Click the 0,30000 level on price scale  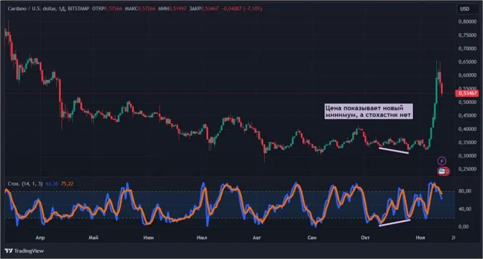click(466, 156)
